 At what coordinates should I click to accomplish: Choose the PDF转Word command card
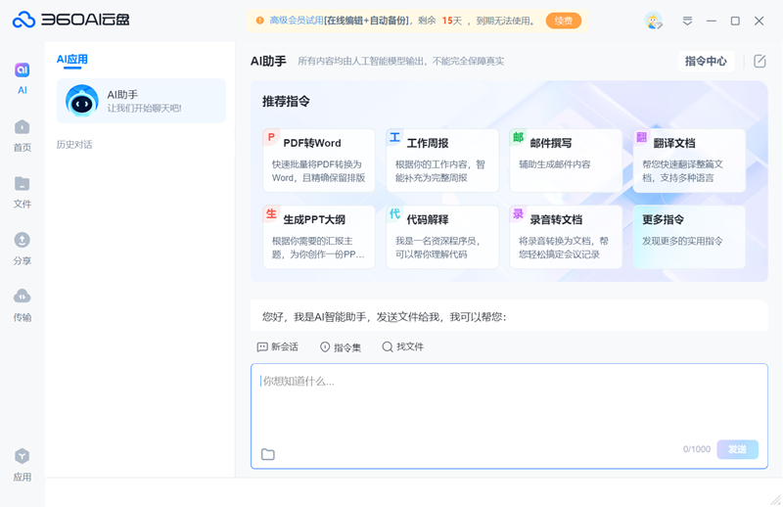coord(319,160)
